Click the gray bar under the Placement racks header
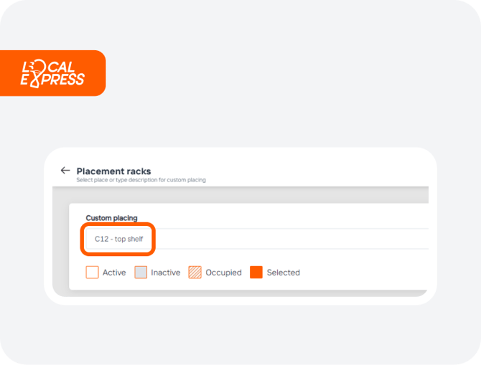Screen dimensions: 481x365 [x=240, y=194]
